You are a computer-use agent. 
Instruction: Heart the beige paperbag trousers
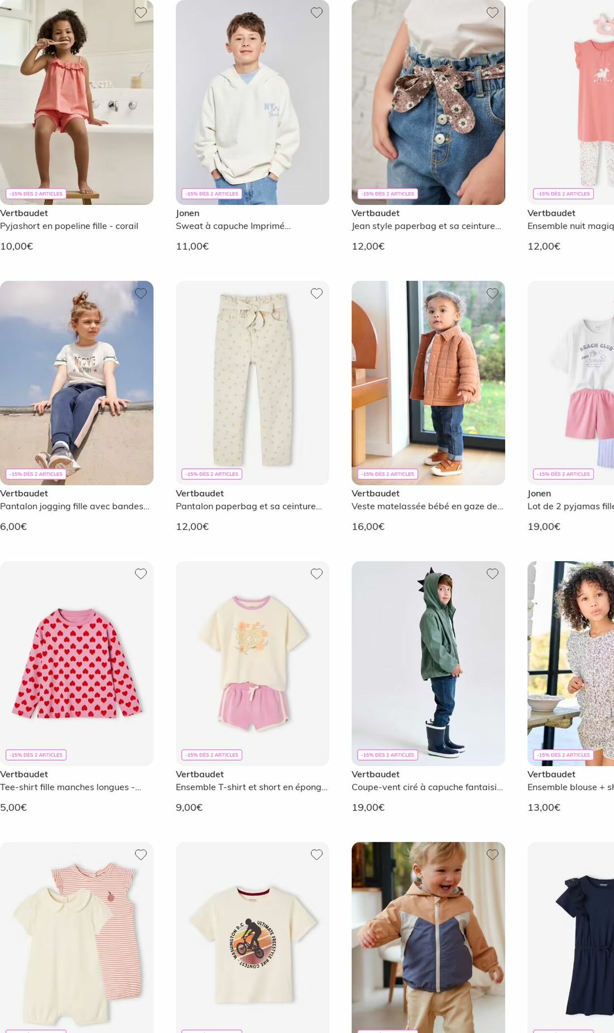tap(317, 293)
